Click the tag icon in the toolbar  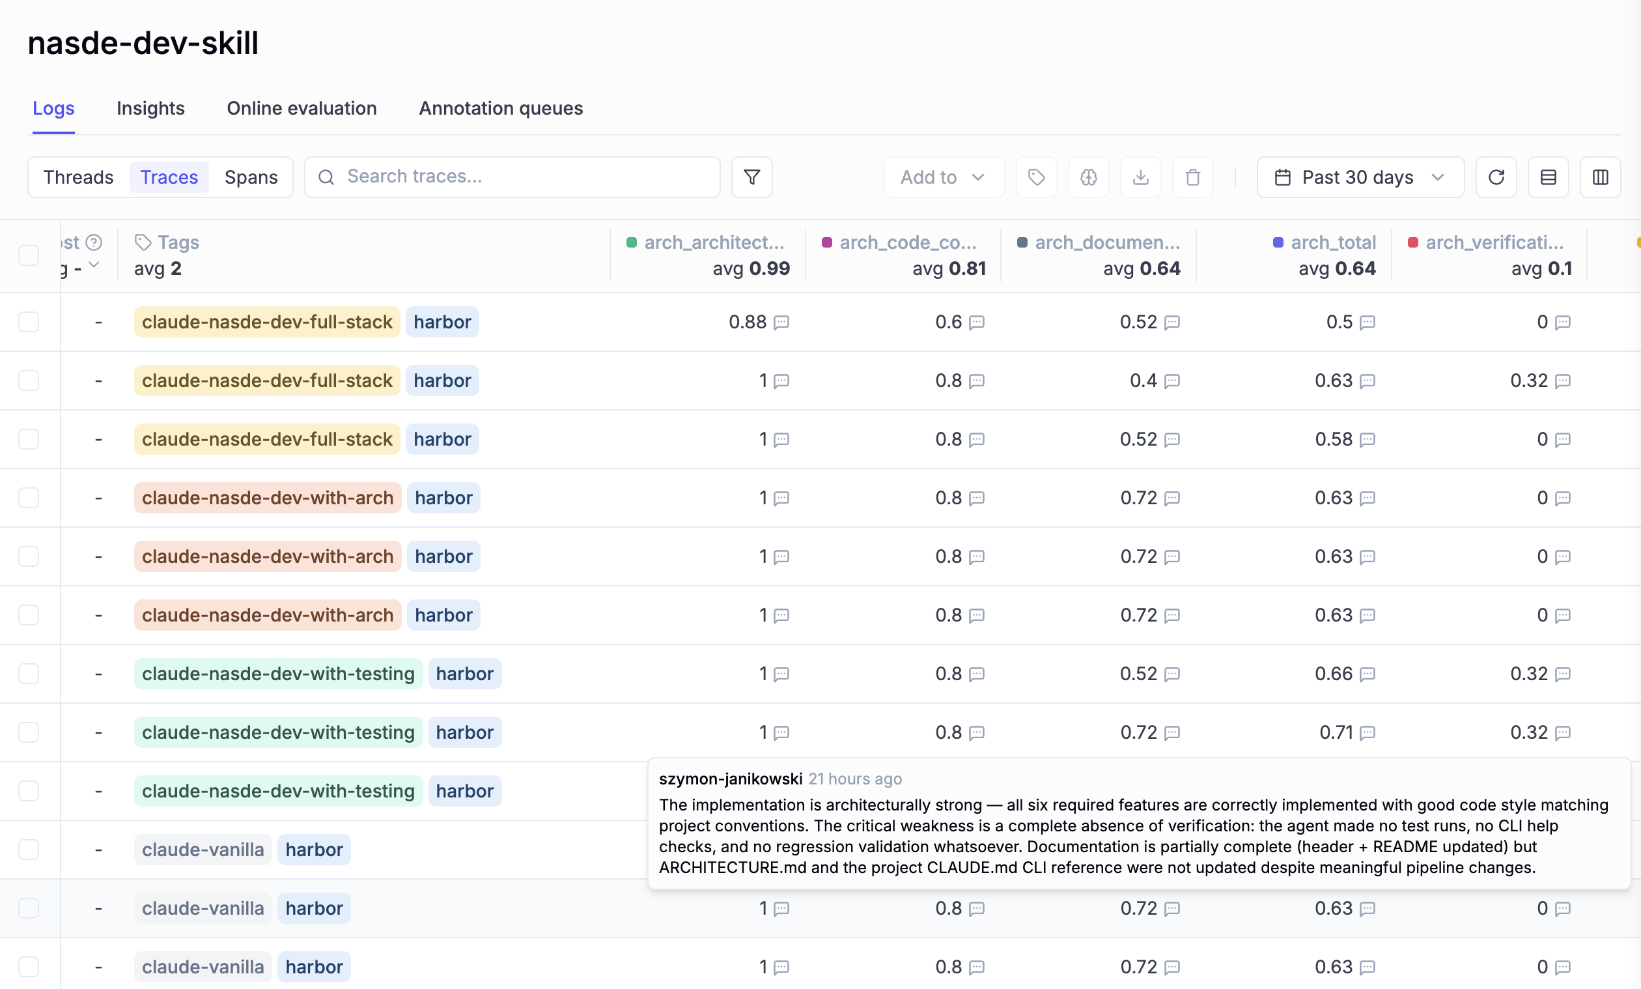click(1035, 177)
